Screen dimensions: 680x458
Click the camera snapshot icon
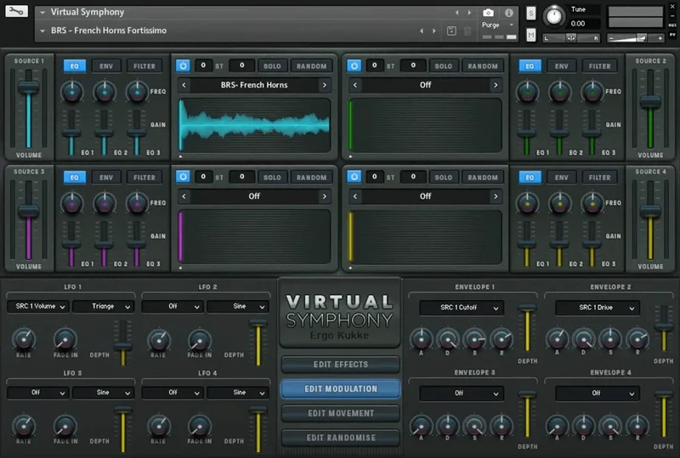[488, 13]
